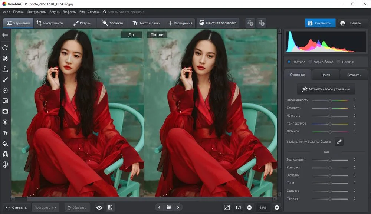Select the paint bucket fill tool

tap(5, 143)
